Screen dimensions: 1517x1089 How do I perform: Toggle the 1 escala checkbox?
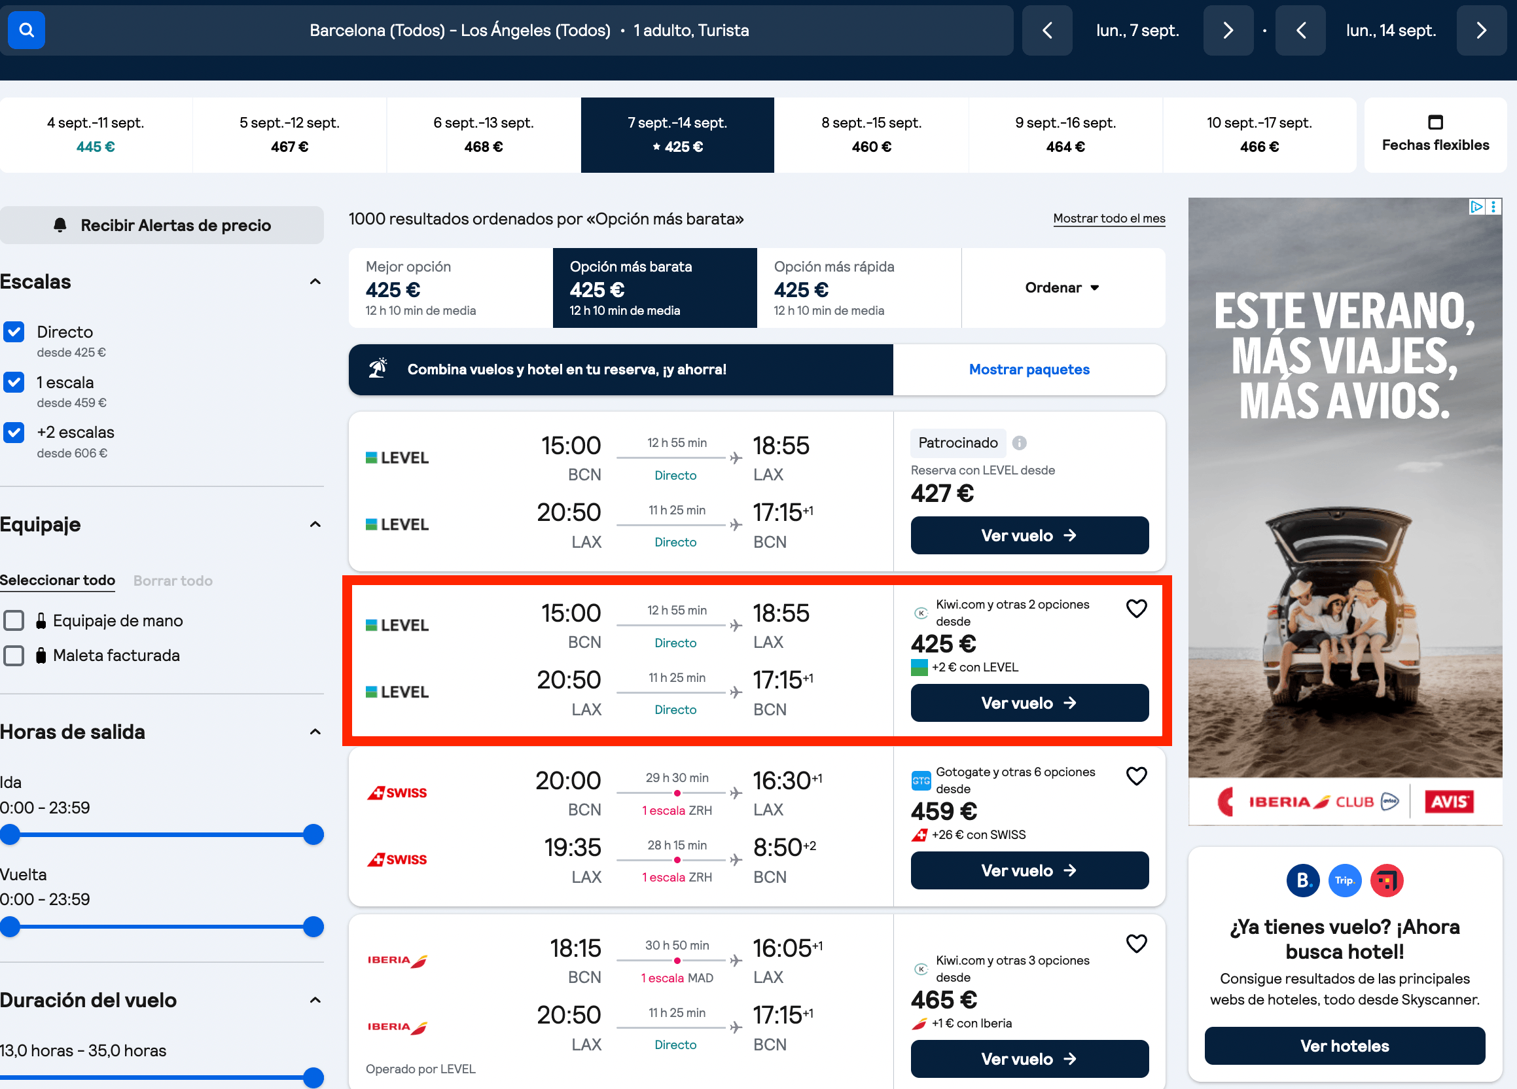click(14, 382)
